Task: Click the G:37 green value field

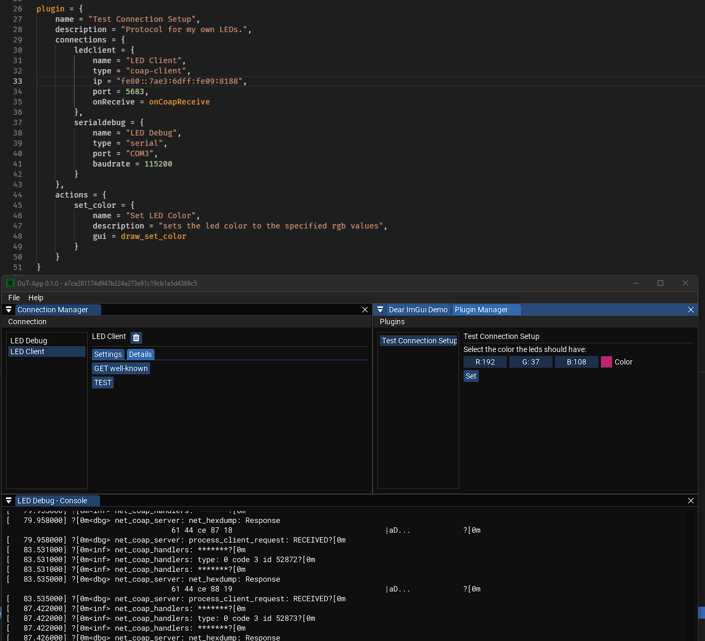Action: coord(531,362)
